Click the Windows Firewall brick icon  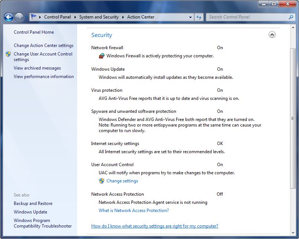(x=102, y=56)
